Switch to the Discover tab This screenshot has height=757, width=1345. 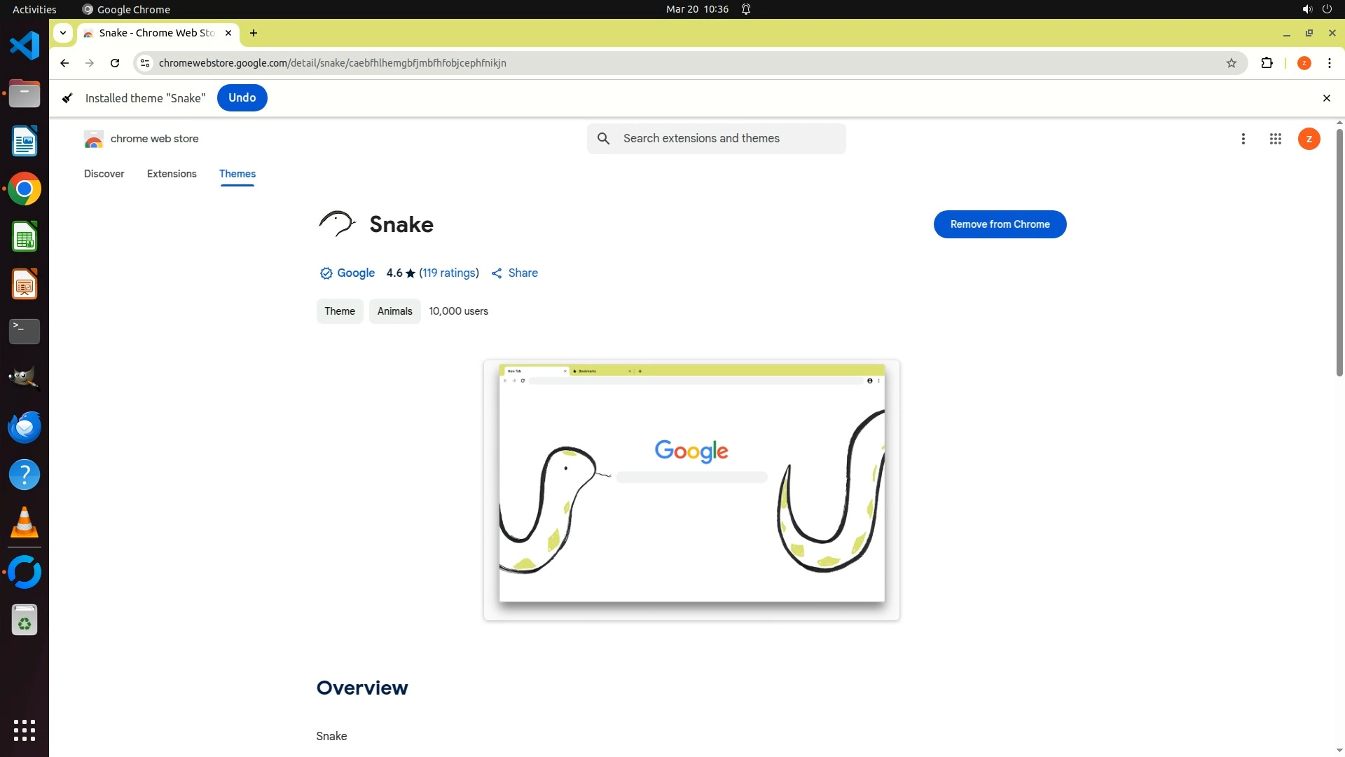click(x=104, y=174)
